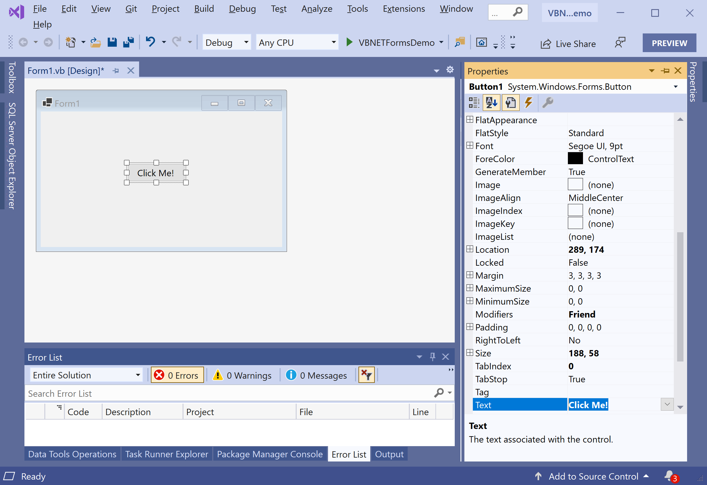Click the Undo arrow icon
This screenshot has width=707, height=485.
click(150, 42)
